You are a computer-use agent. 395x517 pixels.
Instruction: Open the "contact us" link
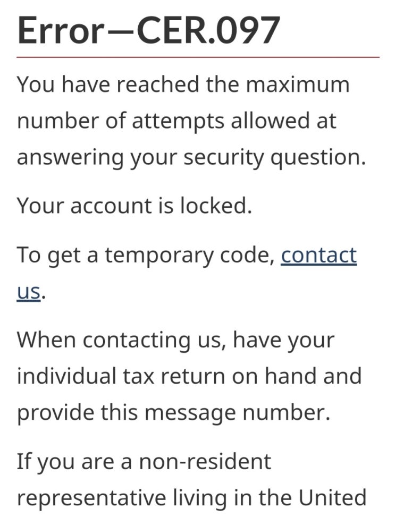pos(318,256)
